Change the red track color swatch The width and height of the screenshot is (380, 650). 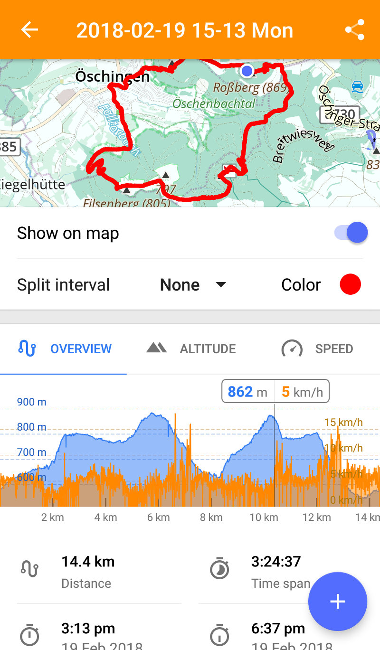[x=350, y=285]
